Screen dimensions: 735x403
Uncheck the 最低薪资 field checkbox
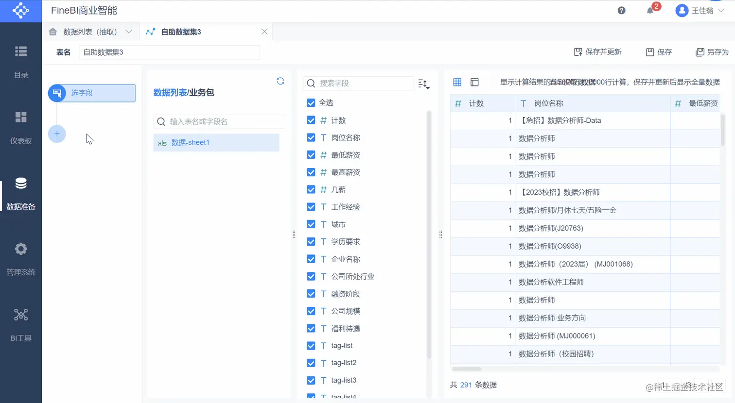coord(311,155)
